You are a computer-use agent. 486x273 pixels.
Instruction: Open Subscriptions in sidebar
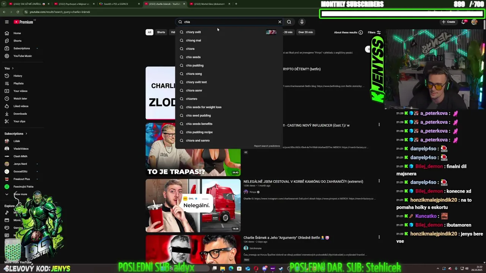point(21,48)
